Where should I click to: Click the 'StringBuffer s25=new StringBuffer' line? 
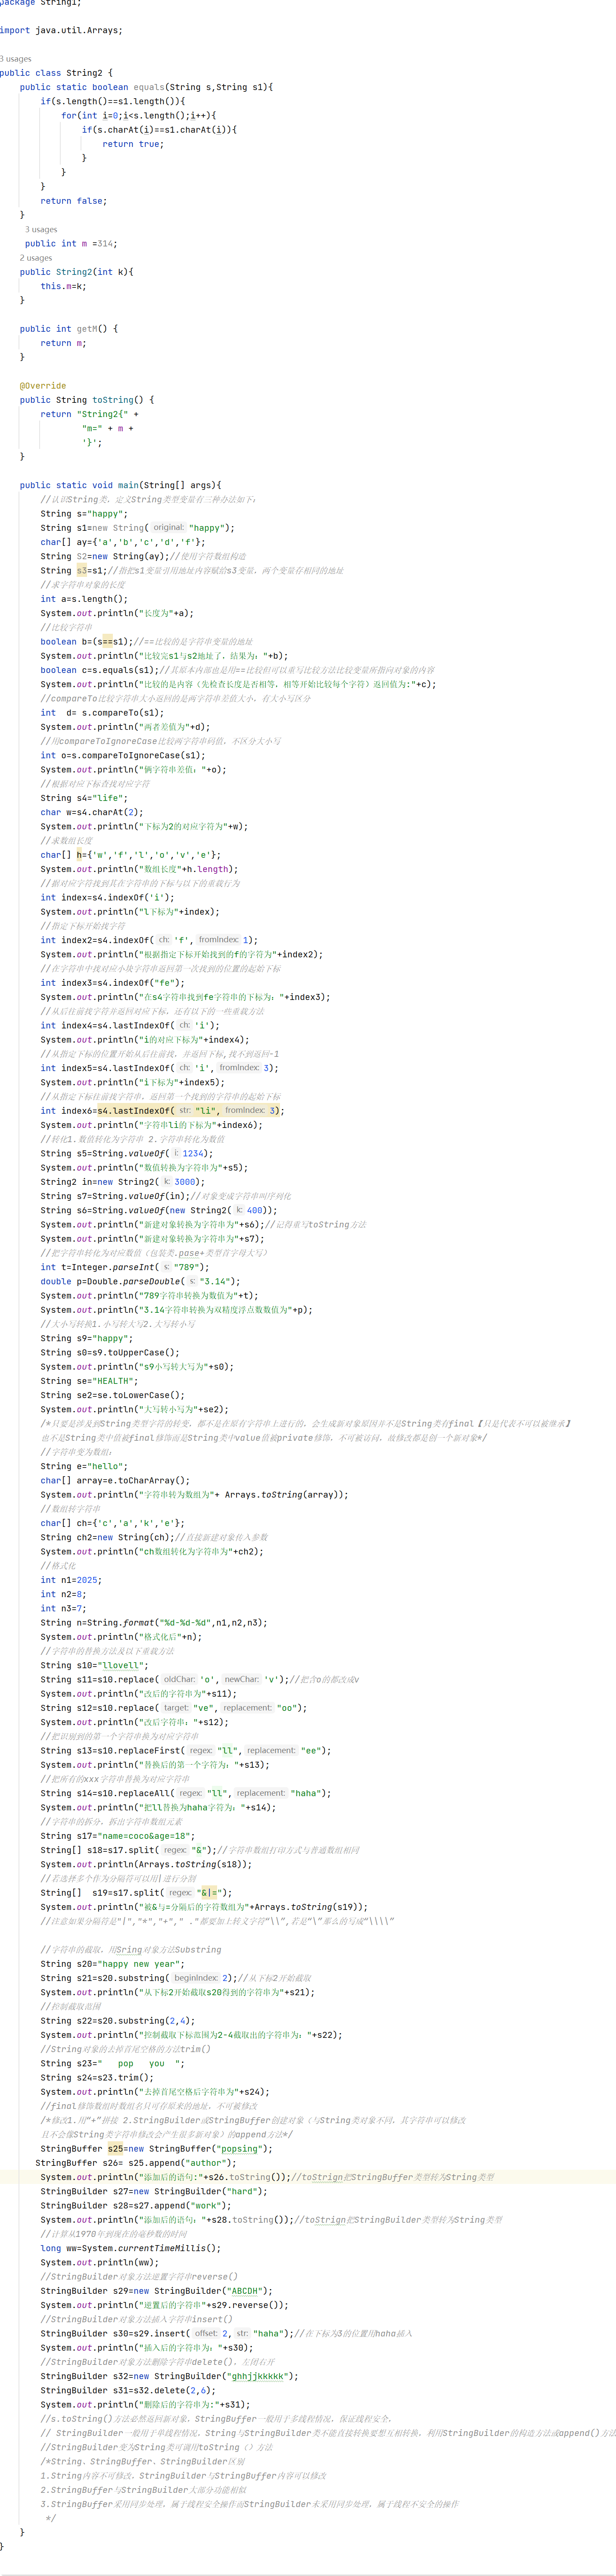click(x=156, y=2148)
